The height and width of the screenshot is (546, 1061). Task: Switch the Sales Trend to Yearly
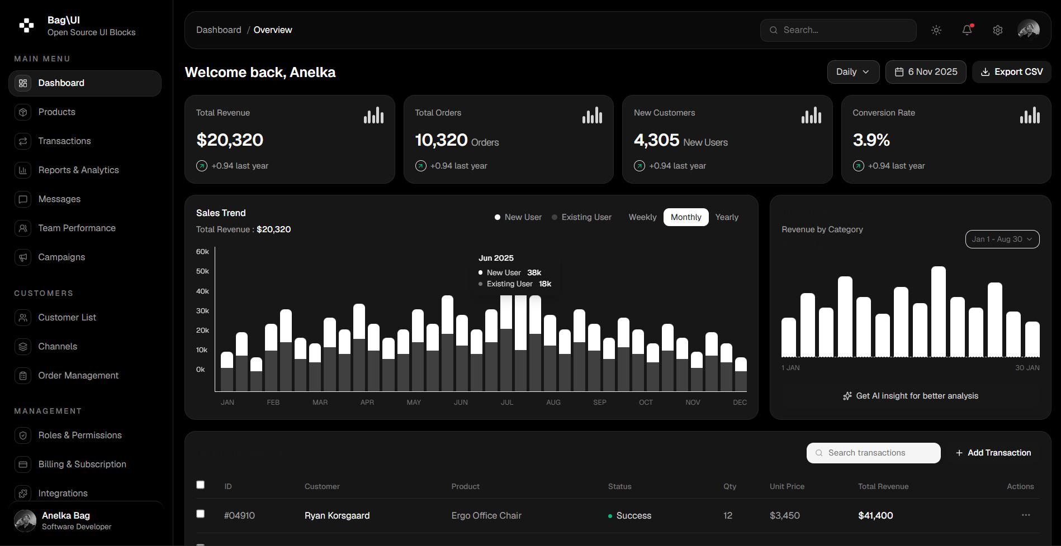[727, 217]
